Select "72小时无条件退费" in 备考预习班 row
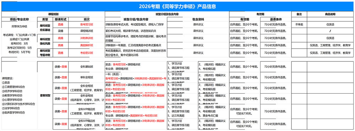This screenshot has width=355, height=131. [275, 24]
